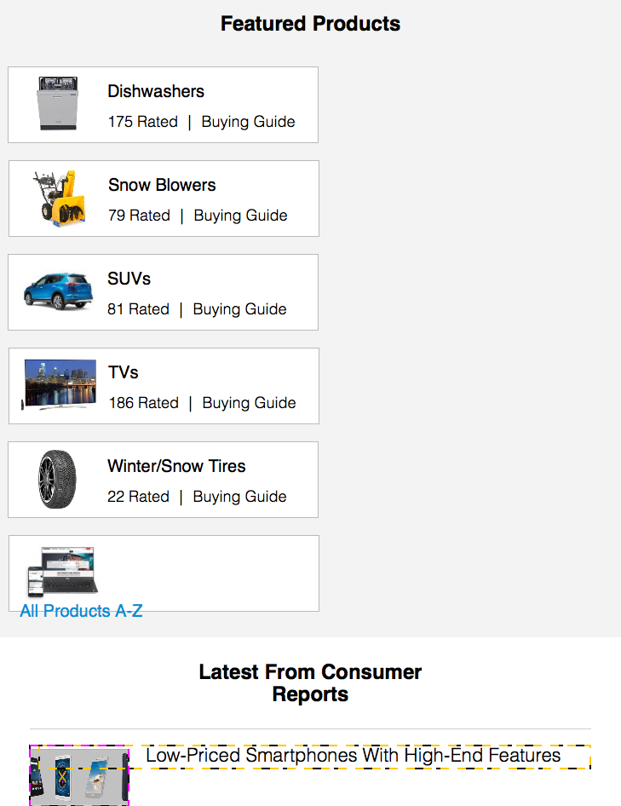621x806 pixels.
Task: Click the yellow snow blower image
Action: 59,198
